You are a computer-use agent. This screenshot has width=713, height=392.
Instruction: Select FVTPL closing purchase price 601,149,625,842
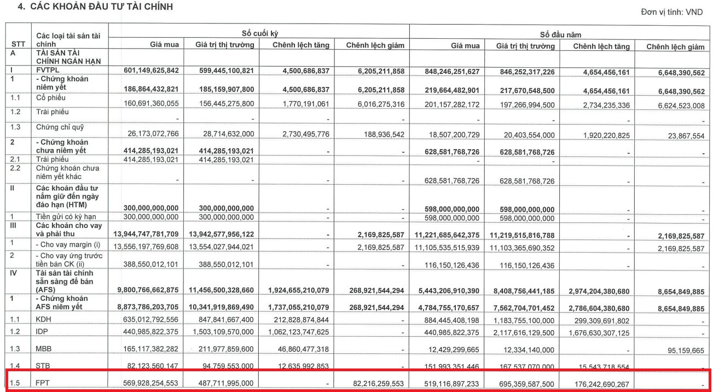pos(144,70)
